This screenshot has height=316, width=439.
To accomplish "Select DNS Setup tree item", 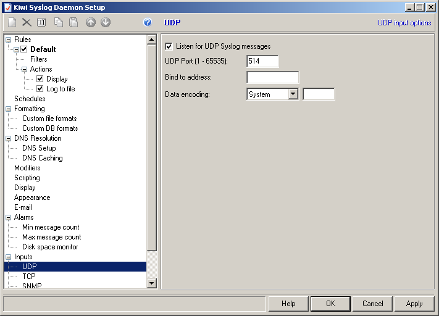I will tap(39, 148).
